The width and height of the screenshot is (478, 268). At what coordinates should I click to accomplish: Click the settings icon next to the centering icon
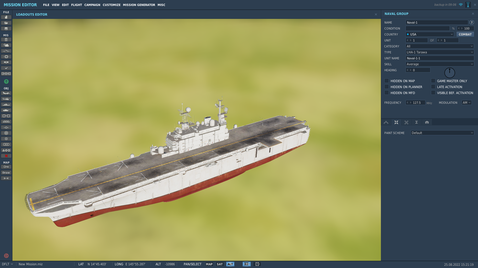pos(257,264)
